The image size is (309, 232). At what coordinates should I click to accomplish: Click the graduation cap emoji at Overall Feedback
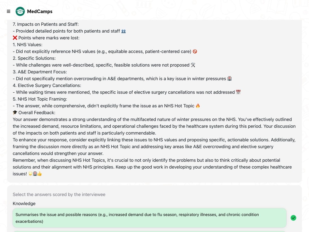pos(15,113)
